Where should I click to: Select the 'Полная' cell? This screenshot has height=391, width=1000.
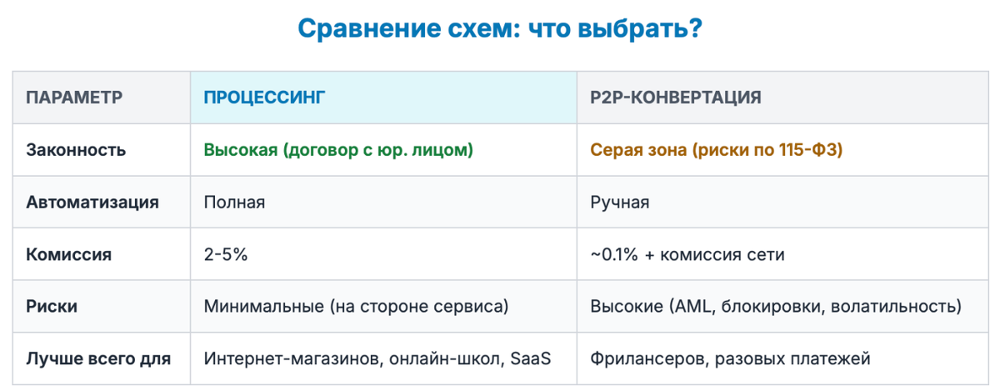[x=234, y=202]
